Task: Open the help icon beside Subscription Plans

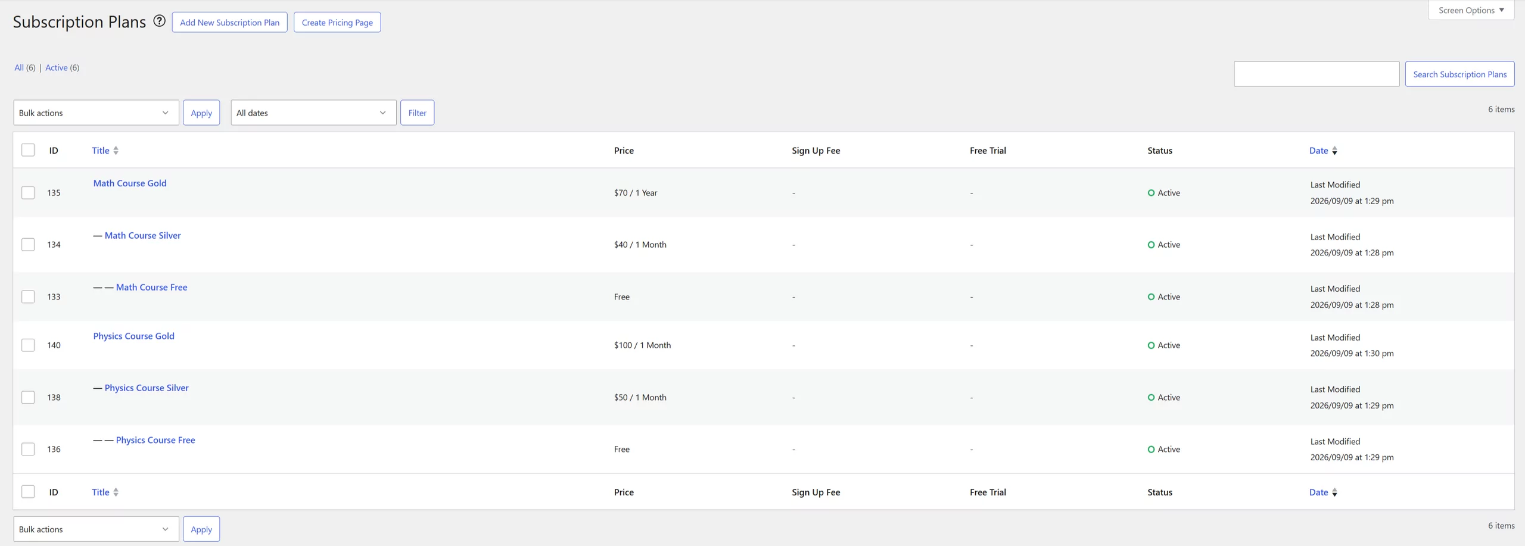Action: [x=159, y=21]
